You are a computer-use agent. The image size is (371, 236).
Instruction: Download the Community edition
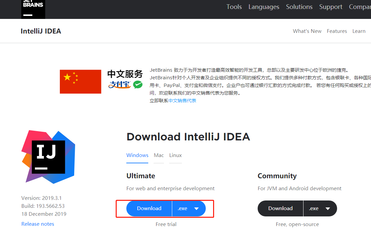pos(280,208)
